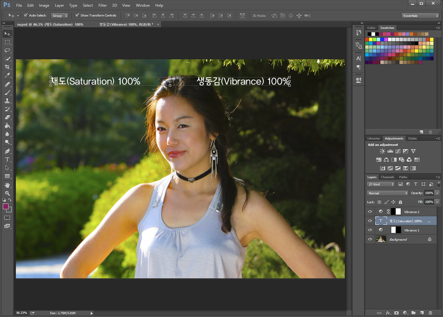Viewport: 443px width, 317px height.
Task: Hide the Vibrance 1 layer
Action: click(370, 230)
